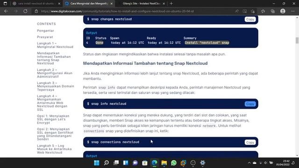This screenshot has height=168, width=299.
Task: Jump to Pengantar in contents
Action: coord(45,31)
